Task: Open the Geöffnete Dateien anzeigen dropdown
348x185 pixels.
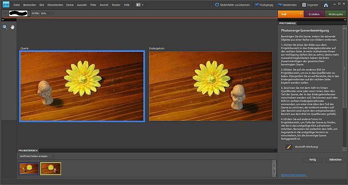Action: (x=36, y=156)
